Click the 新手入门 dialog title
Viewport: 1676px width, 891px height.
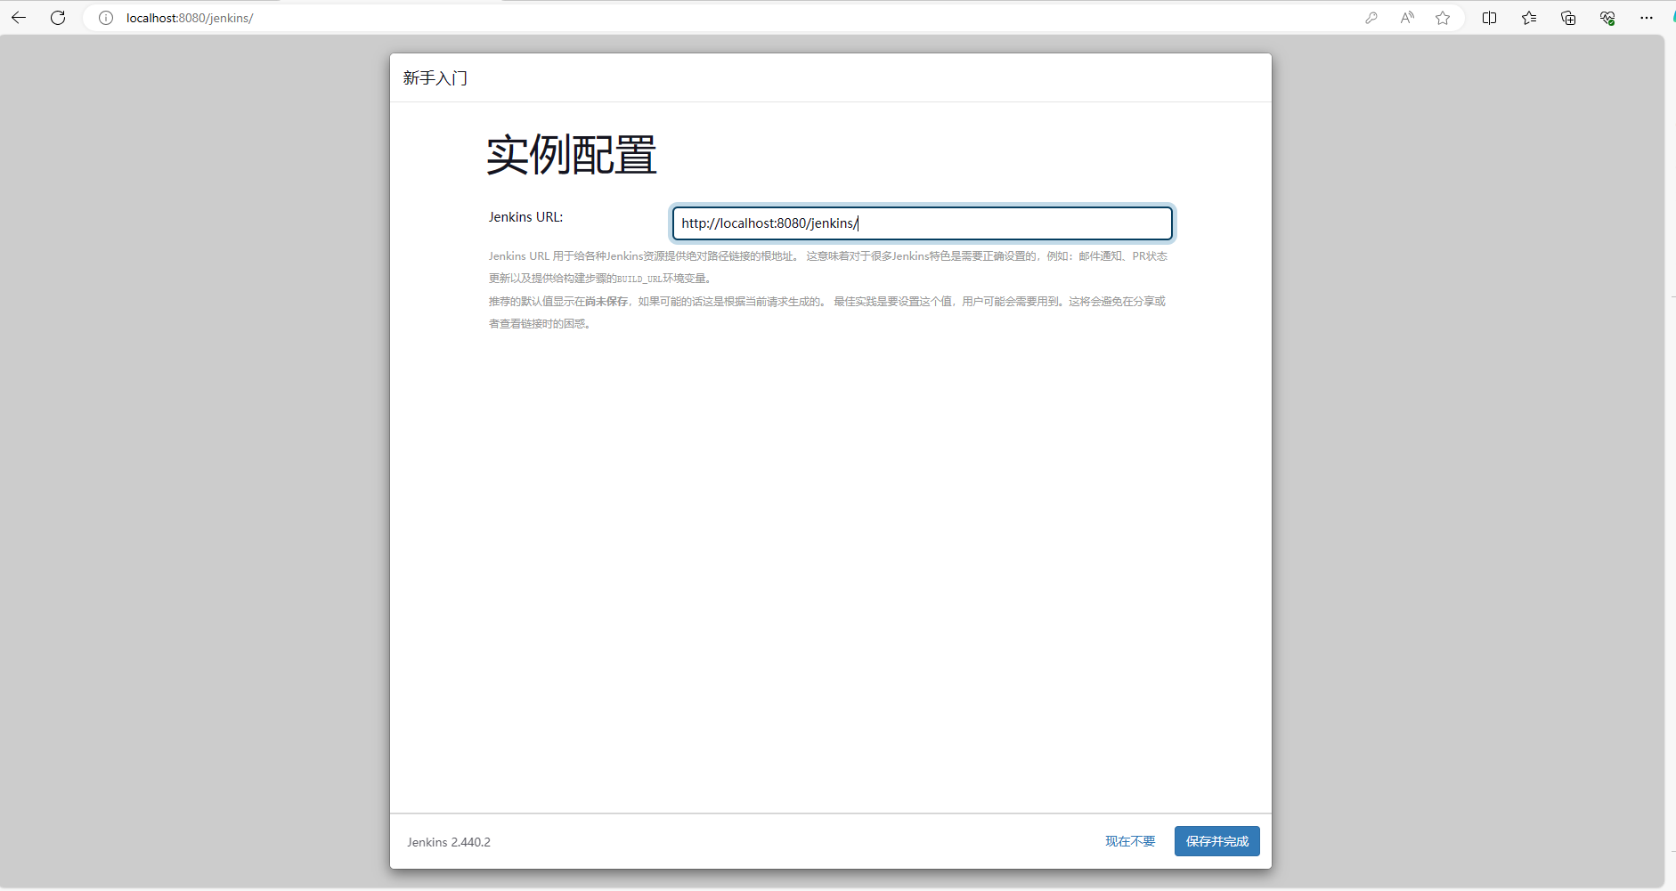pos(435,78)
